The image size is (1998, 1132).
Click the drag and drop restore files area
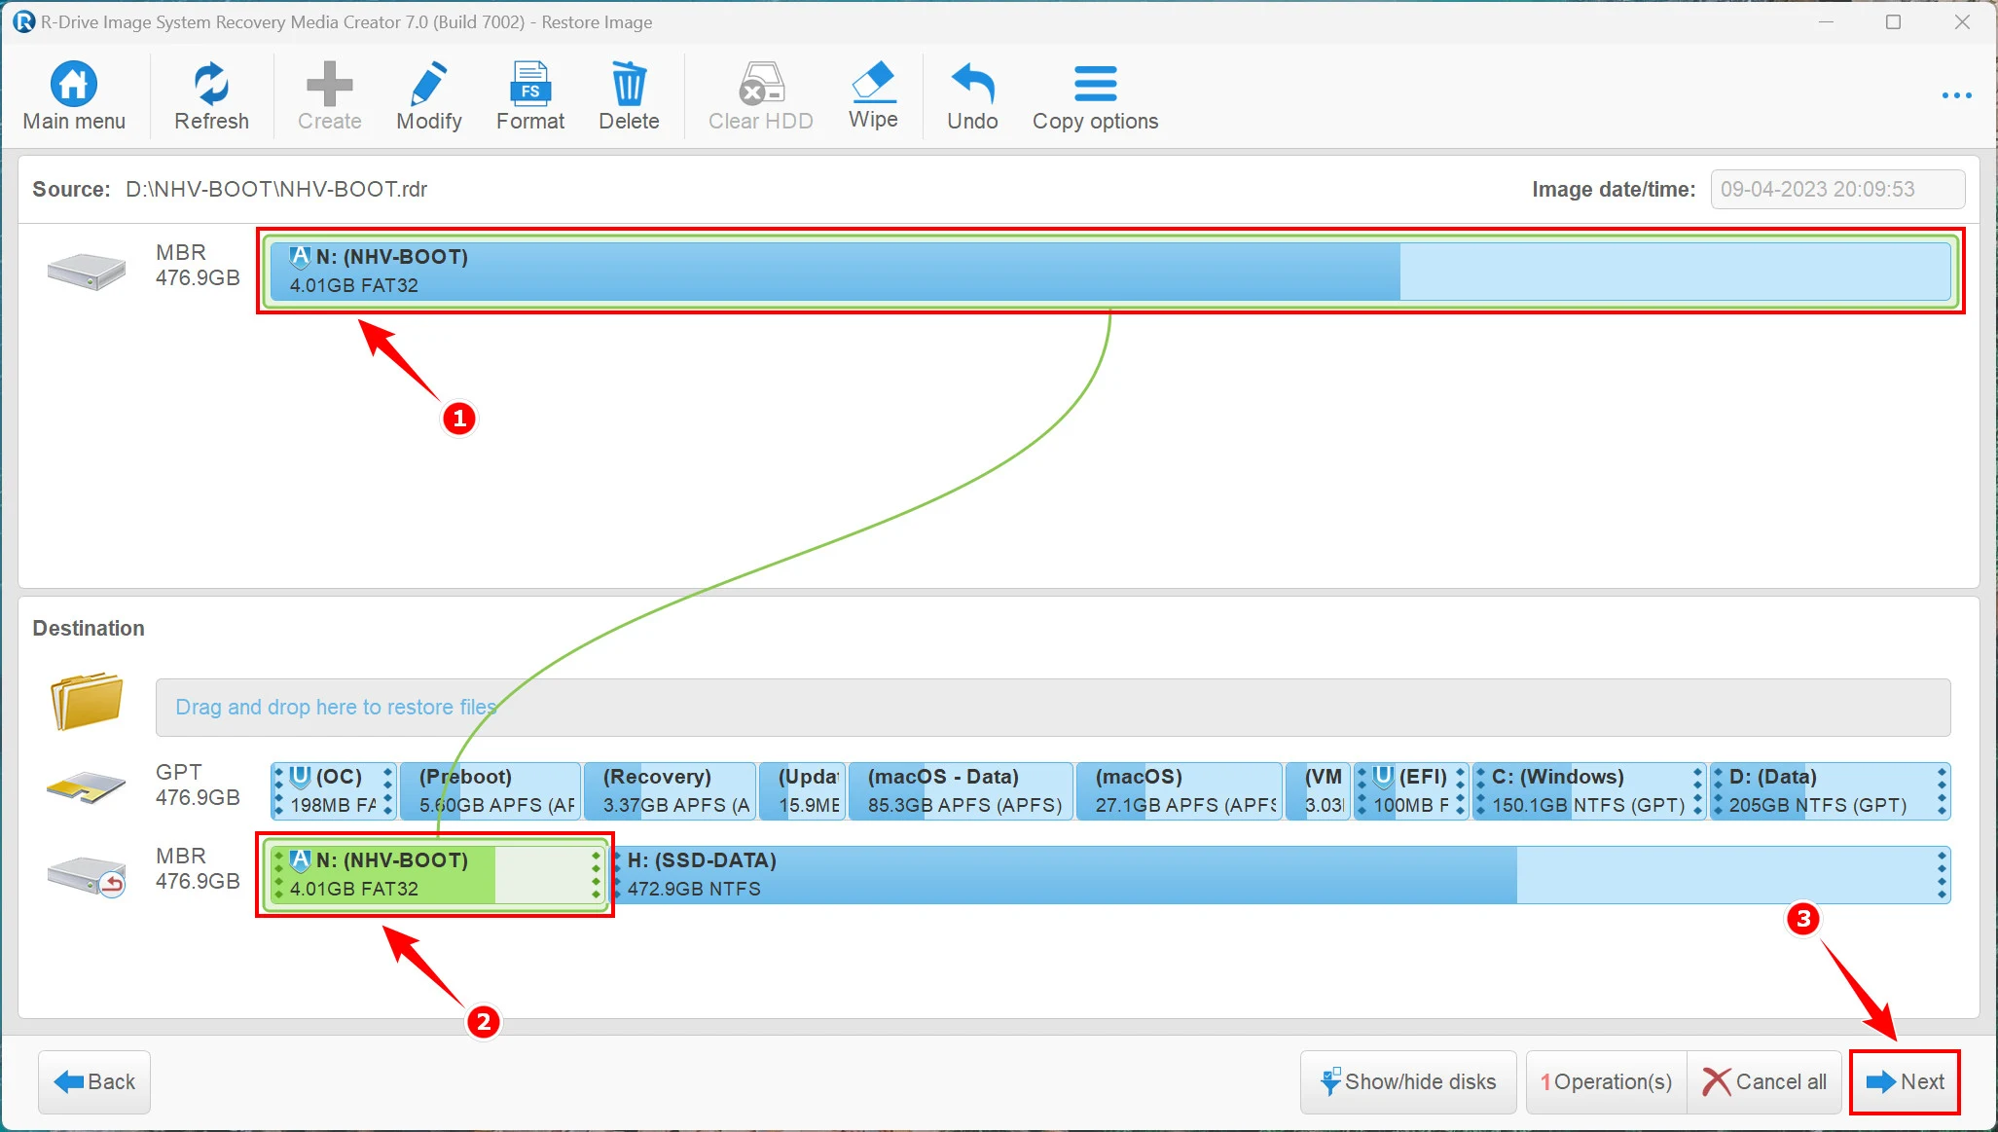tap(1053, 708)
